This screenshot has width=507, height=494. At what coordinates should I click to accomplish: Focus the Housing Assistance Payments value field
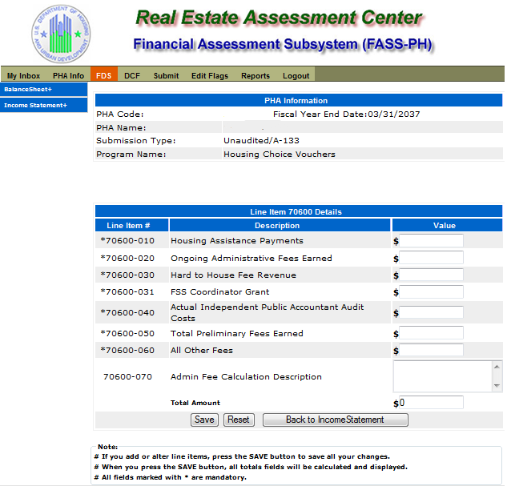431,240
